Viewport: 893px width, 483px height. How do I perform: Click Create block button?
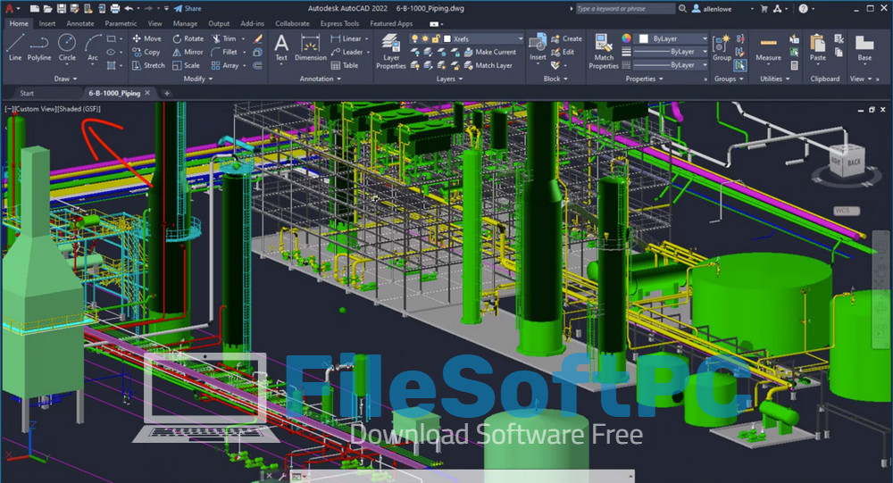(x=567, y=38)
